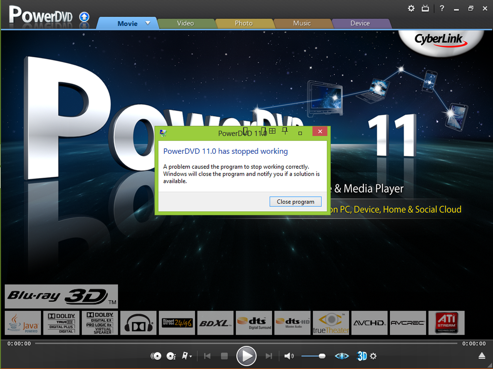The width and height of the screenshot is (493, 369).
Task: Click the dts-HD Master Audio badge
Action: pyautogui.click(x=292, y=323)
